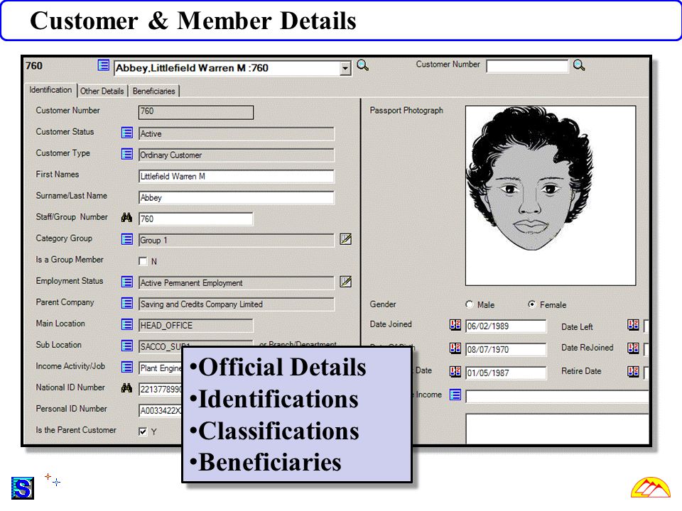682x511 pixels.
Task: Click the read-only Customer Number 760 field
Action: pyautogui.click(x=196, y=113)
